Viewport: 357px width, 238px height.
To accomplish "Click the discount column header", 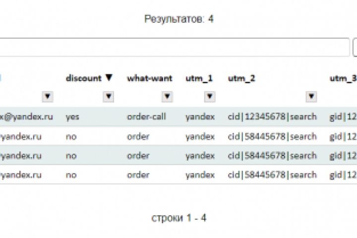I will point(83,78).
